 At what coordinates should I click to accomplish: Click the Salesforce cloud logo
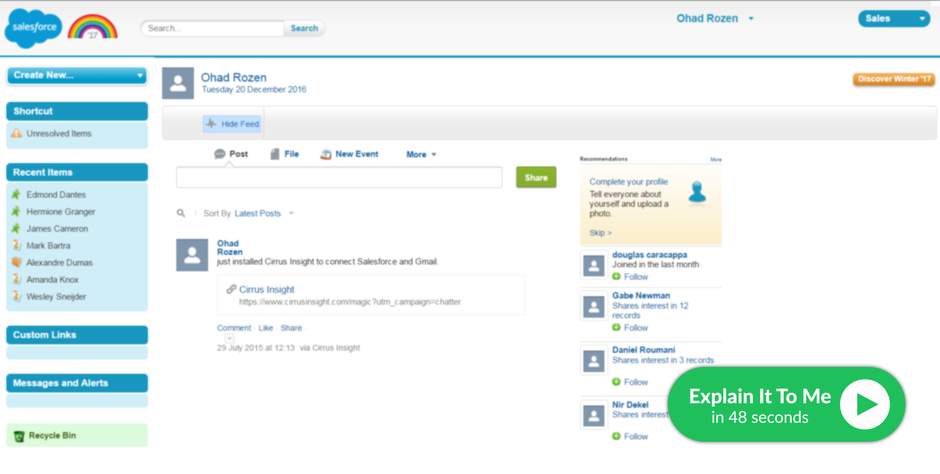pos(33,28)
